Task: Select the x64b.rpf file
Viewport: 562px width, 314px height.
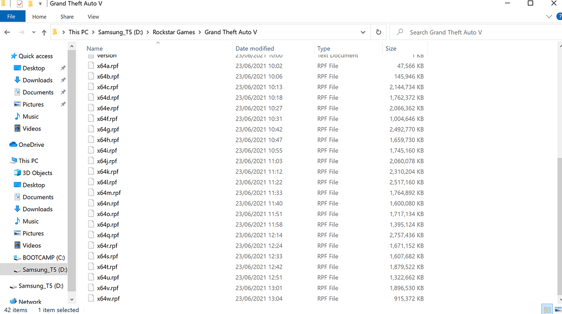Action: coord(108,76)
